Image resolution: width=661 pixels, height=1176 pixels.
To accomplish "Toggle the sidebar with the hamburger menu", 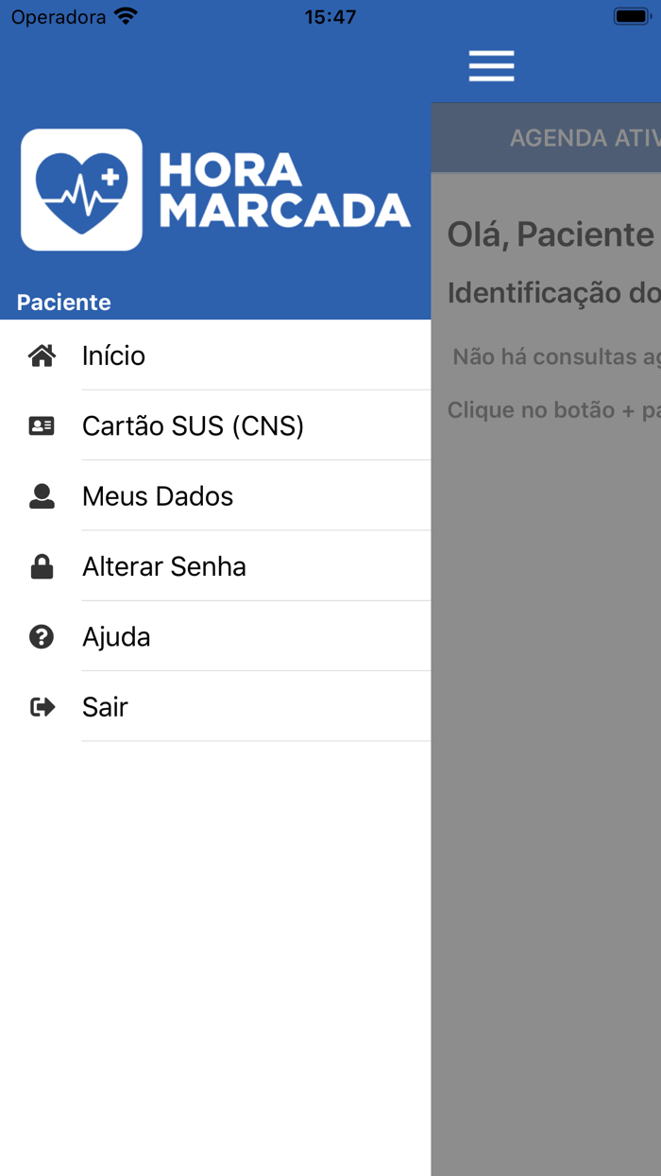I will tap(491, 66).
